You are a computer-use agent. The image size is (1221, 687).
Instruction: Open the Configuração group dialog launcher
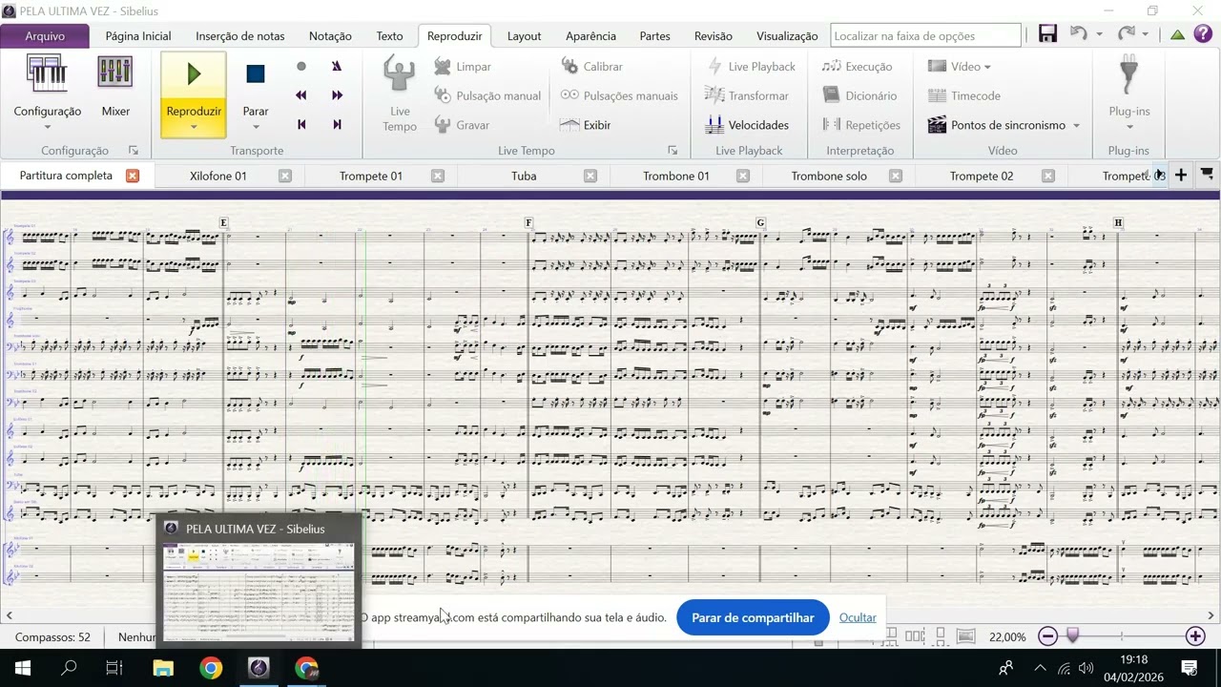(134, 151)
